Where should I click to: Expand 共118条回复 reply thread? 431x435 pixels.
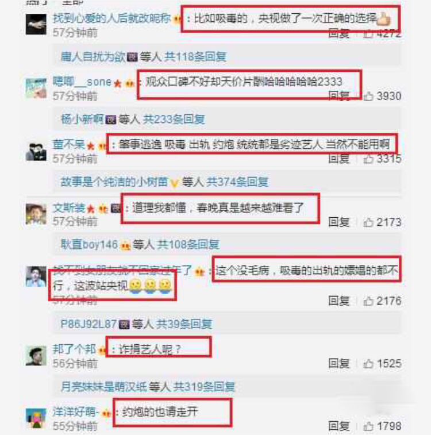coord(195,57)
